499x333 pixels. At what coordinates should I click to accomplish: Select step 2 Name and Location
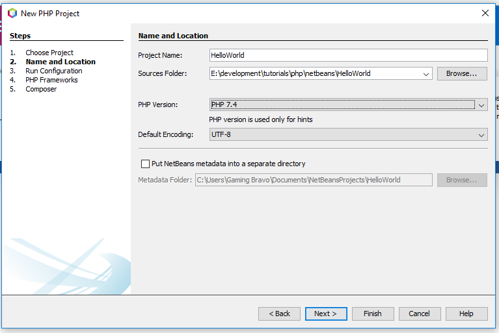coord(61,62)
